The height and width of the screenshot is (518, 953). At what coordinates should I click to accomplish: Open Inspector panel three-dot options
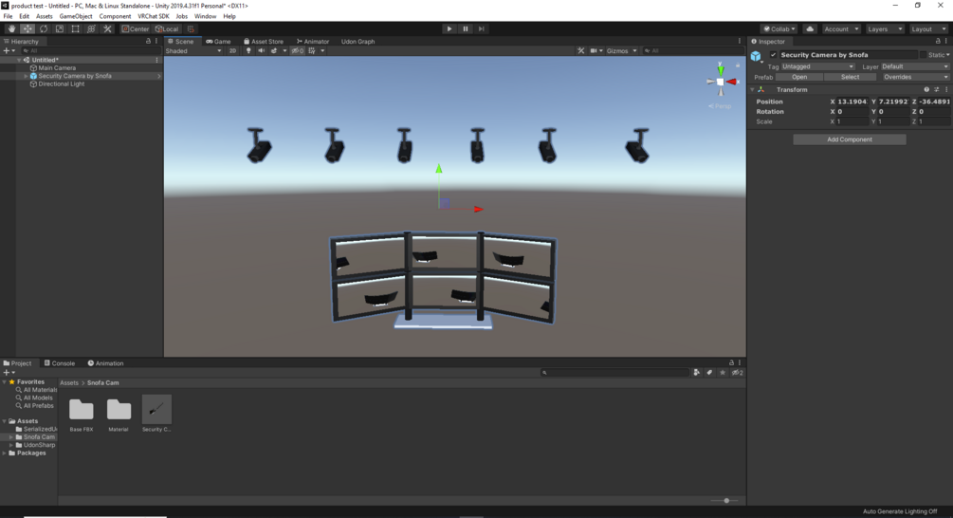point(946,42)
